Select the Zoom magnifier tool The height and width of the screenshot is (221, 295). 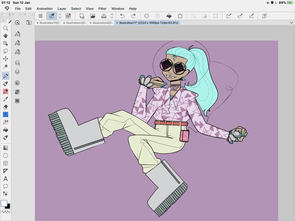[6, 28]
